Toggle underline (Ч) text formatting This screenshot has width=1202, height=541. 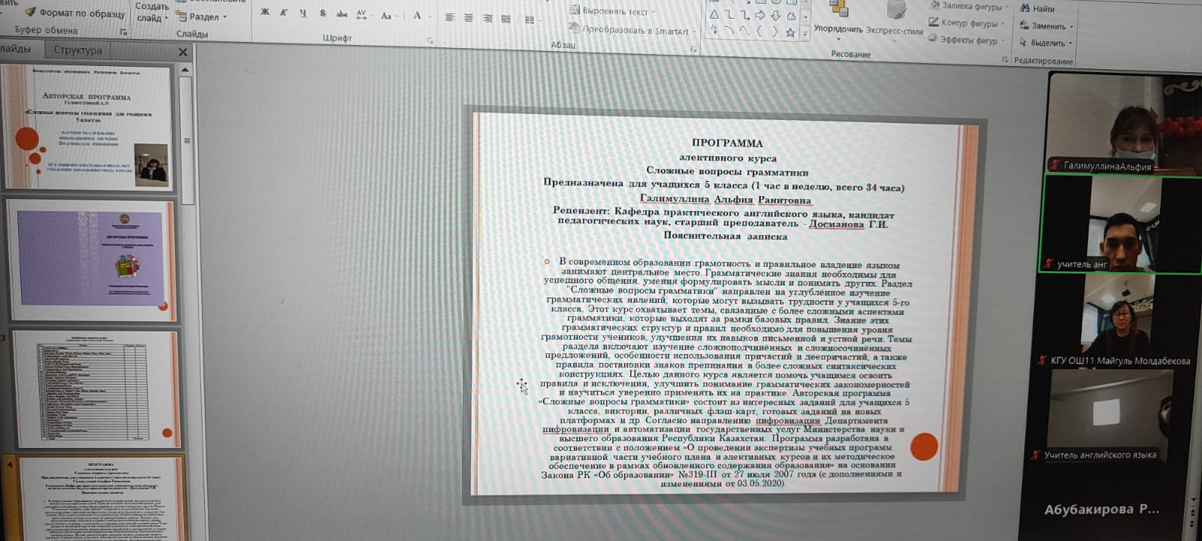pyautogui.click(x=303, y=14)
